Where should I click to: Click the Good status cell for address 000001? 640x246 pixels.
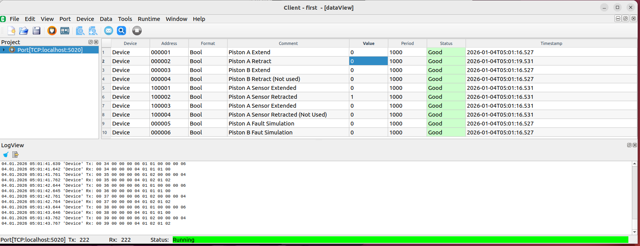(446, 52)
